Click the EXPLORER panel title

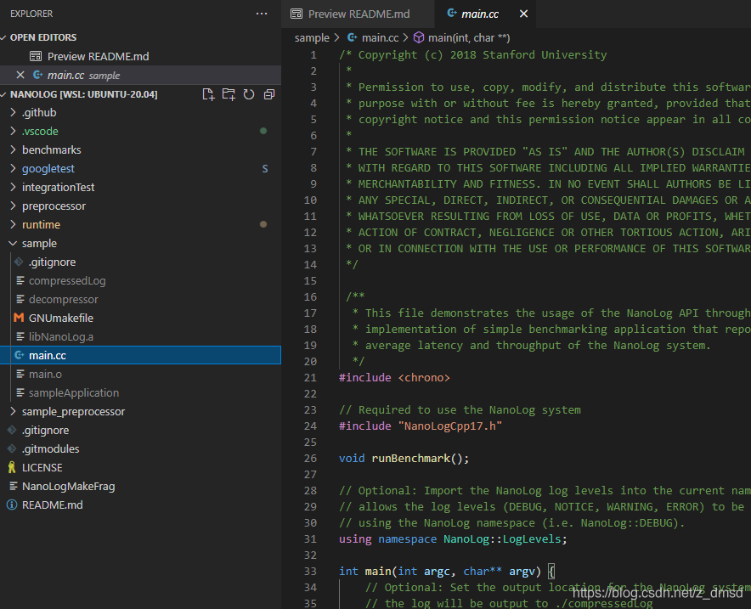click(31, 14)
